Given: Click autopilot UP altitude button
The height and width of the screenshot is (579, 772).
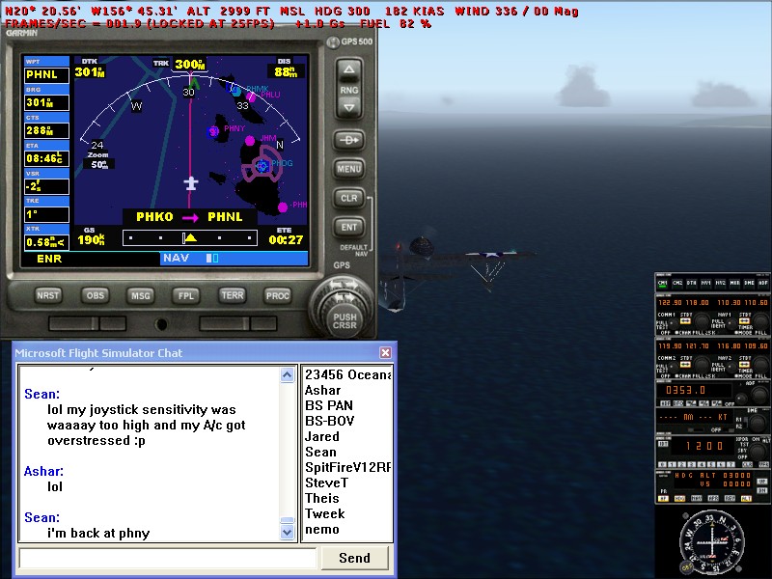Looking at the screenshot, I should tap(762, 481).
